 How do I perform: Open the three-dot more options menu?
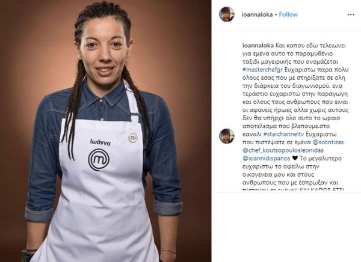(351, 14)
